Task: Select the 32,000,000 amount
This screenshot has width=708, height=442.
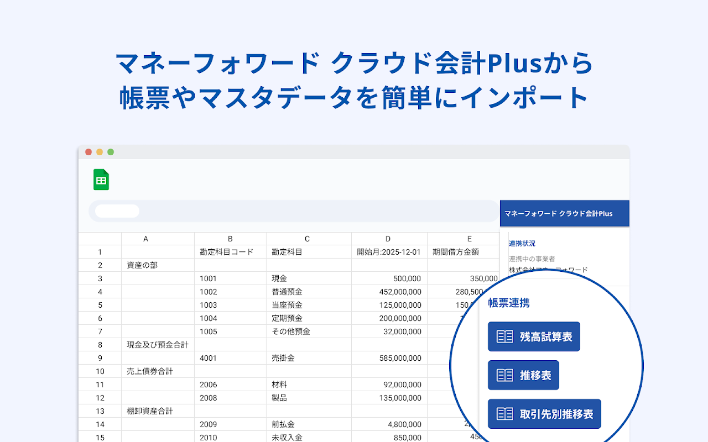Action: click(x=389, y=331)
